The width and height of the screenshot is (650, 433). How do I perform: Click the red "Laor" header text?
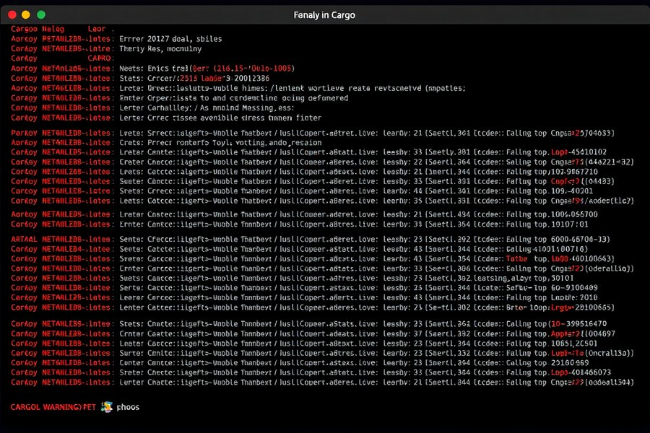97,29
